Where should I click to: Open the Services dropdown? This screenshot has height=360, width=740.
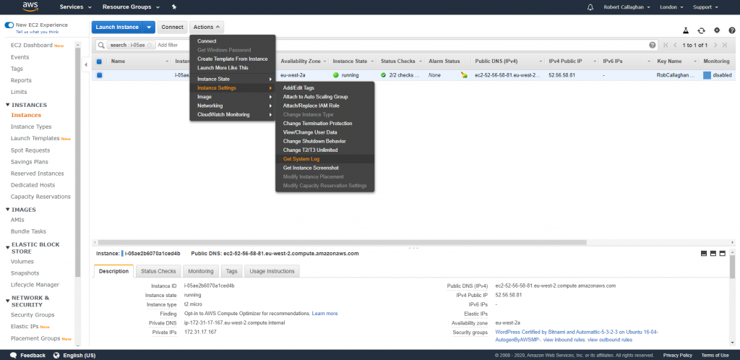pos(75,7)
